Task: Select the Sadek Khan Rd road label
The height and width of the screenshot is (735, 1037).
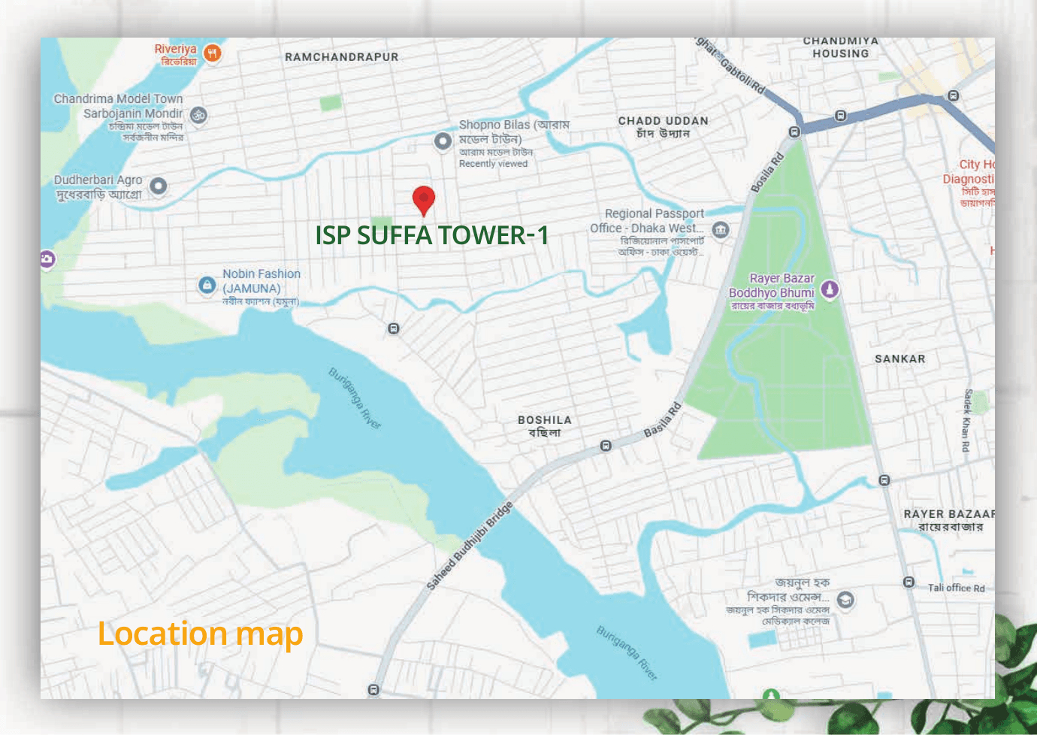Action: click(x=967, y=420)
